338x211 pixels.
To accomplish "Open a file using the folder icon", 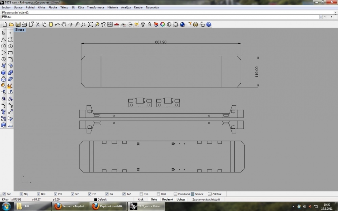I will click(11, 25).
